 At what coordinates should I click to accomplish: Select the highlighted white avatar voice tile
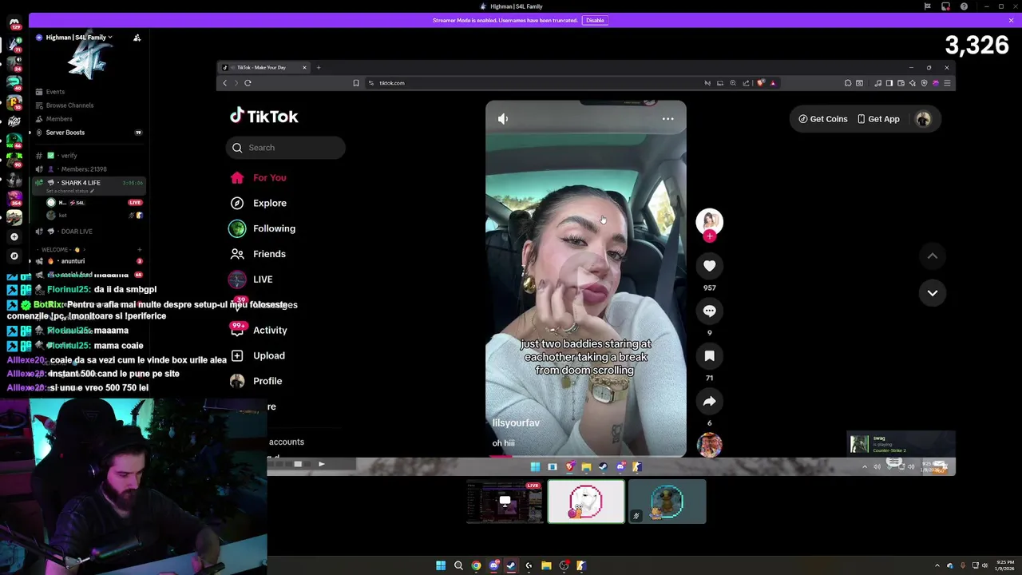[x=586, y=502]
